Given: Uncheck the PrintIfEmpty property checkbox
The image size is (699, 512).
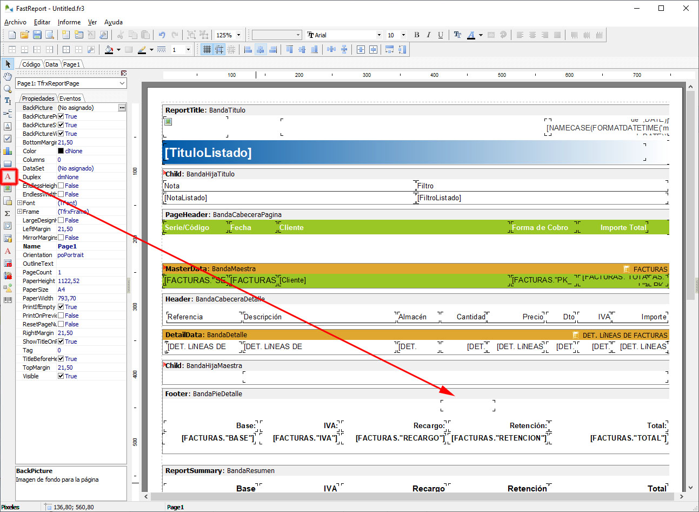Looking at the screenshot, I should point(61,307).
